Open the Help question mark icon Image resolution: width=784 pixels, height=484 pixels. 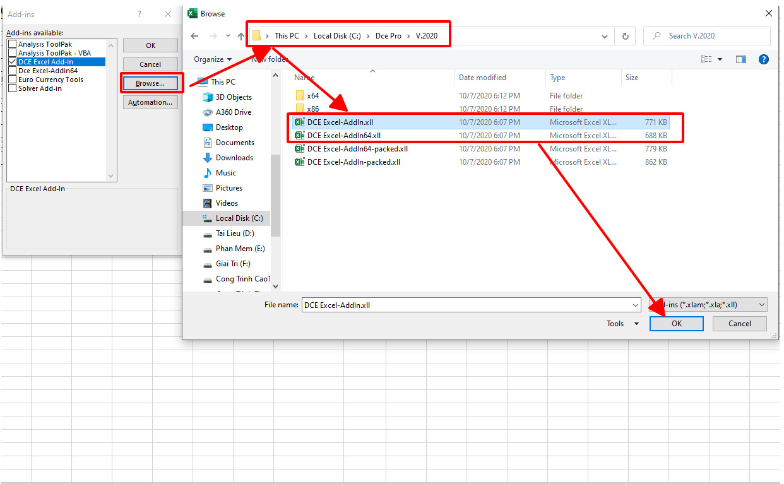pyautogui.click(x=763, y=59)
